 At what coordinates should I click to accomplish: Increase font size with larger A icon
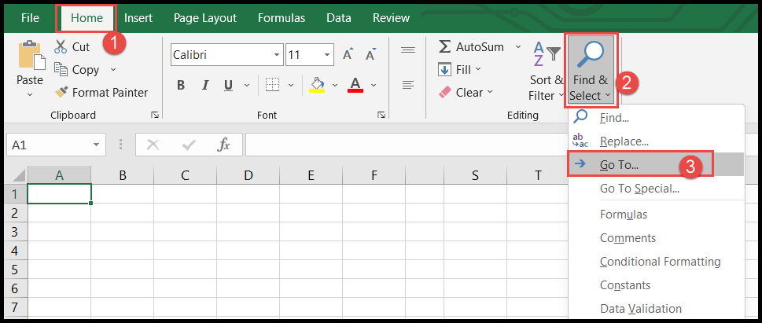point(348,55)
